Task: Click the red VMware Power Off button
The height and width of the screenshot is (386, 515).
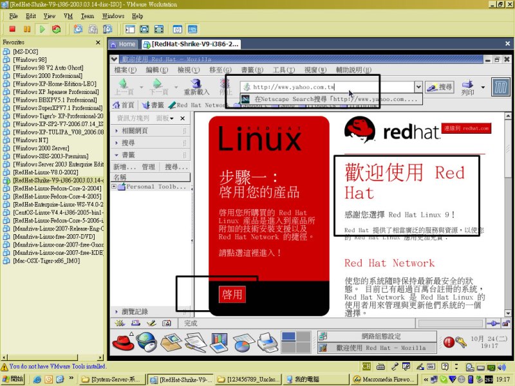Action: tap(12, 29)
